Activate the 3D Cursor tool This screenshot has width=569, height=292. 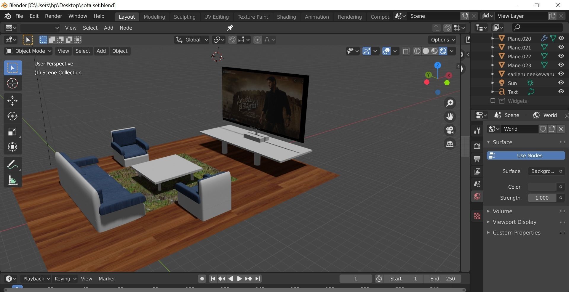12,84
